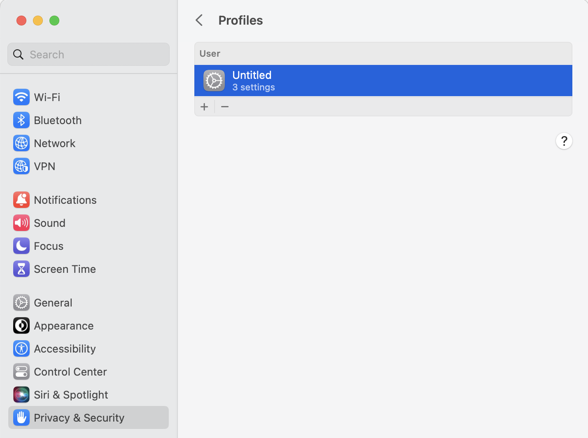The image size is (588, 438).
Task: Click the Screen Time hourglass icon
Action: (21, 269)
